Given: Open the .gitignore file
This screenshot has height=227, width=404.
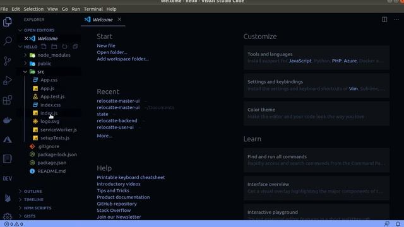Looking at the screenshot, I should pos(48,146).
